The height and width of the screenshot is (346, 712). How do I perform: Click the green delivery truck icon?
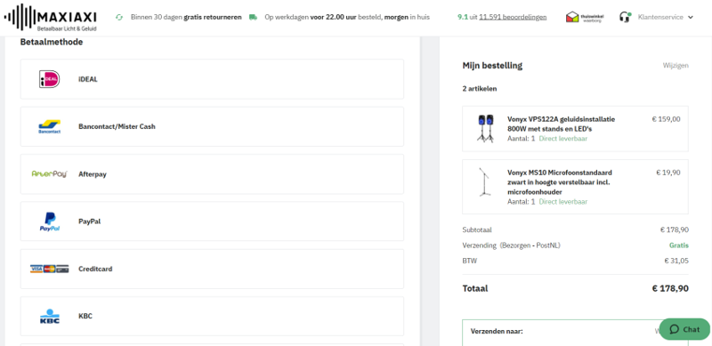point(253,17)
